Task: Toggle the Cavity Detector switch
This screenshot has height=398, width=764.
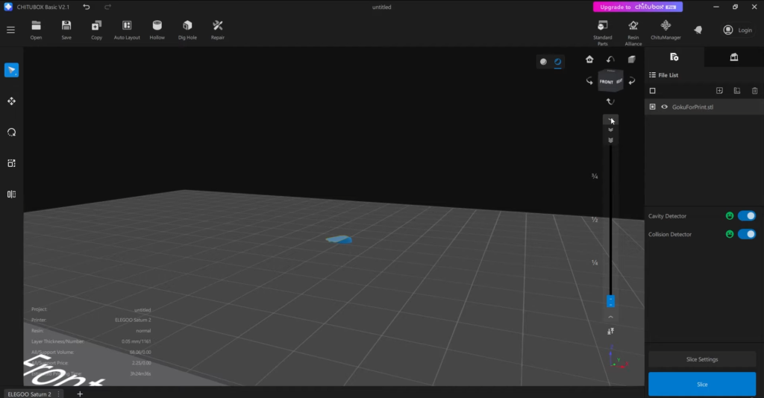Action: (746, 216)
